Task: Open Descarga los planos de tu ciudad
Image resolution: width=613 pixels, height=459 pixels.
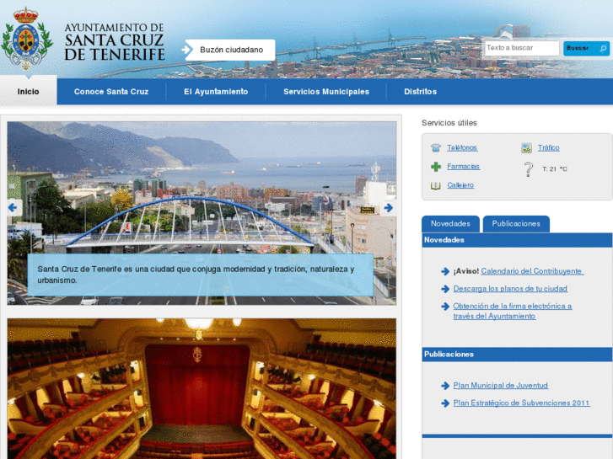Action: coord(510,289)
